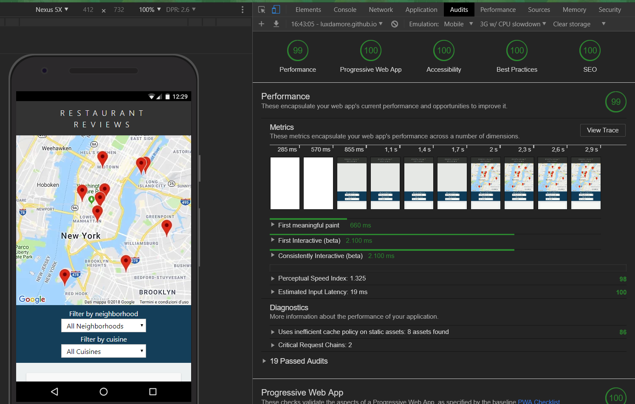The height and width of the screenshot is (404, 635).
Task: Click the SEO 100 score gauge
Action: 590,50
